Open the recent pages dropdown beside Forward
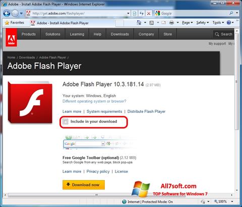 (21, 13)
